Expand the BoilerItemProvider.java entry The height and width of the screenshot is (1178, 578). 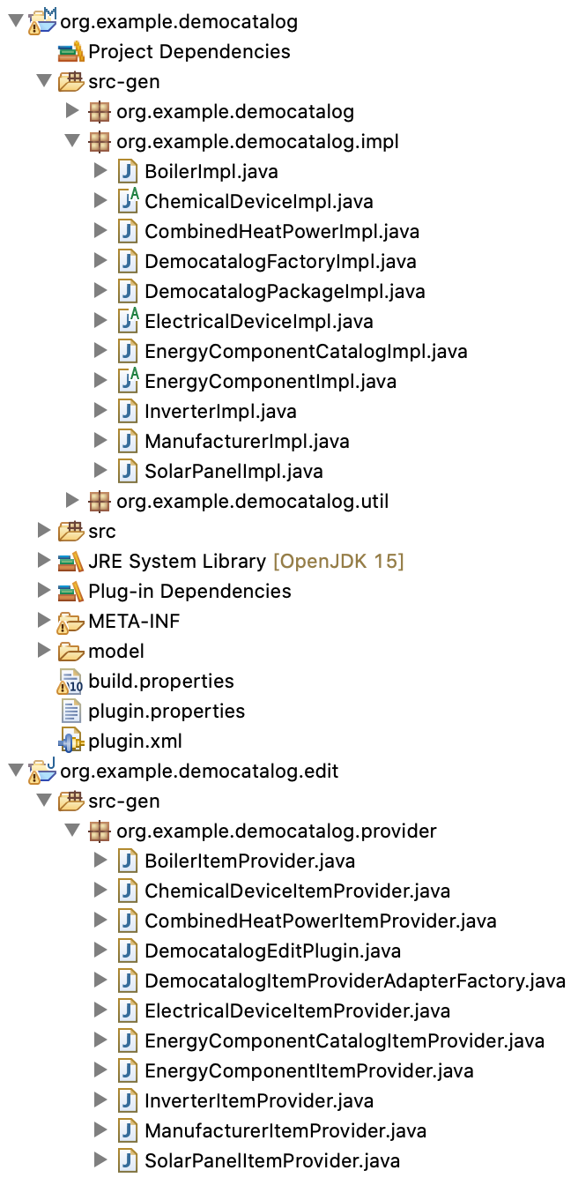pos(100,861)
